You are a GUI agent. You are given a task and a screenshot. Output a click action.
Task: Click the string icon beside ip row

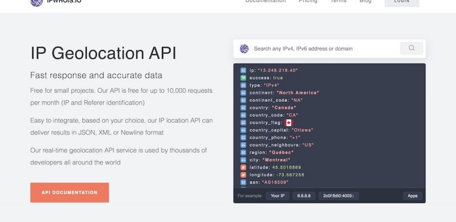(x=243, y=71)
